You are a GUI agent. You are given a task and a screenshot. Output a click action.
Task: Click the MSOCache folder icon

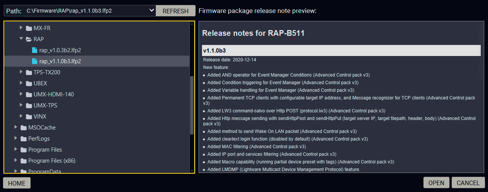click(x=23, y=128)
